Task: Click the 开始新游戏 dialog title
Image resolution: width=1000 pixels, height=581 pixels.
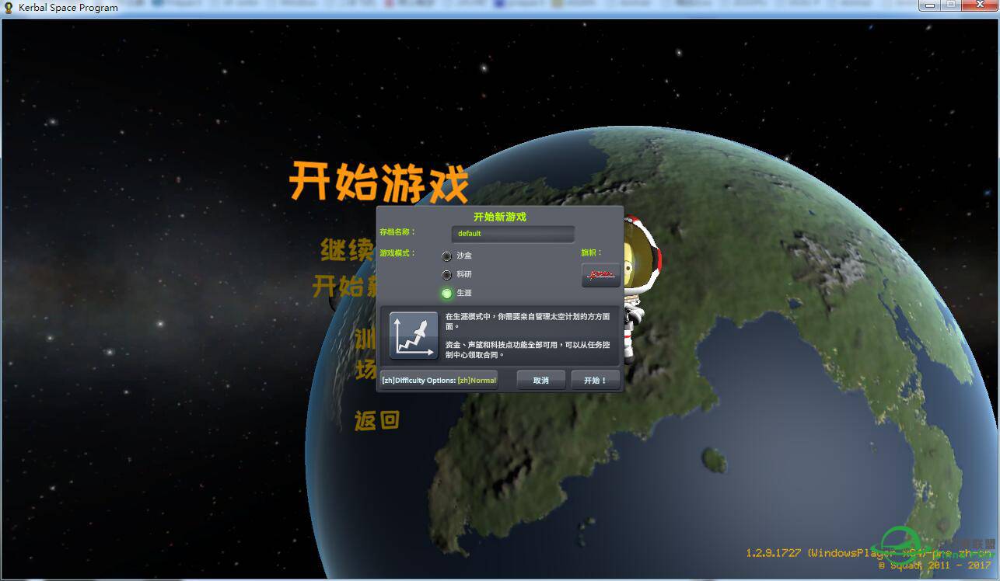Action: [x=500, y=217]
